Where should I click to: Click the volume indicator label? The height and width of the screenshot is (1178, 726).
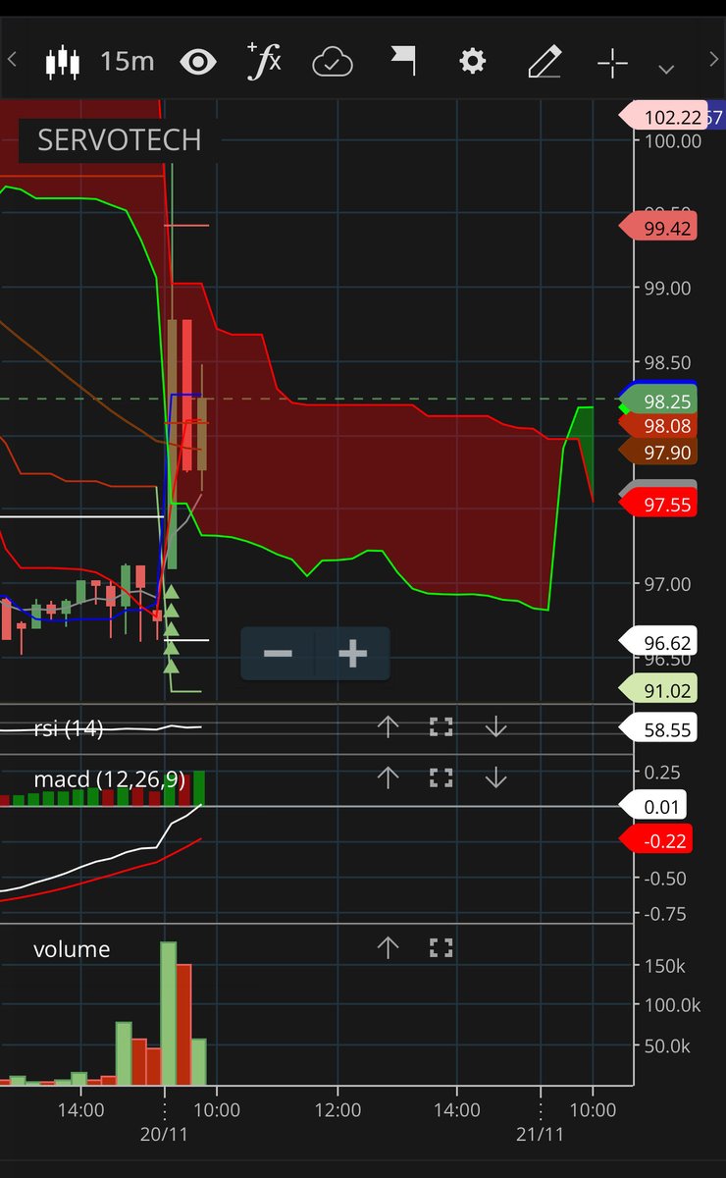click(x=72, y=949)
